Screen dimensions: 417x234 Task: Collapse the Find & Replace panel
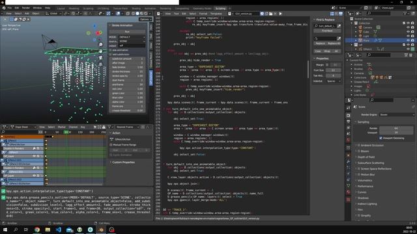314,19
